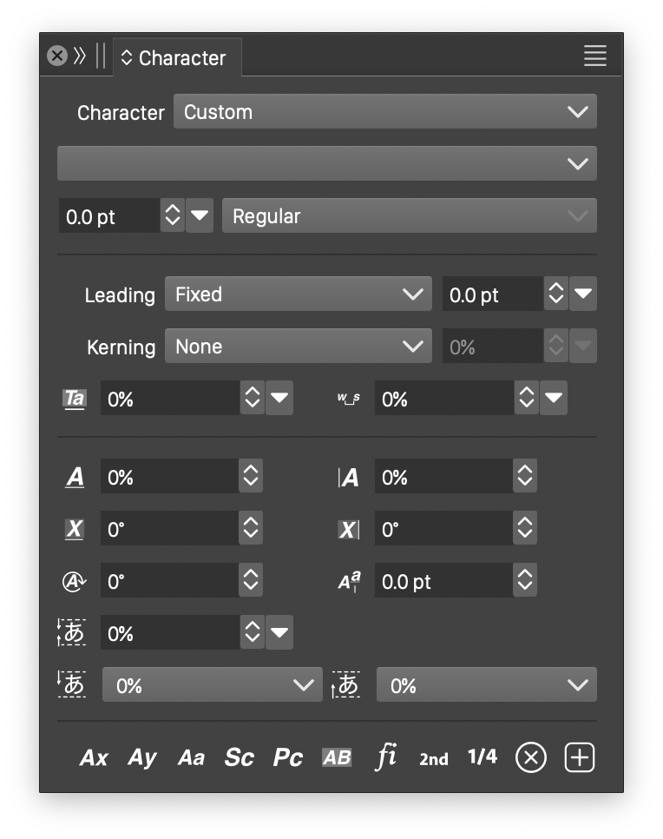The height and width of the screenshot is (839, 663).
Task: Open the panel hamburger menu
Action: 595,56
